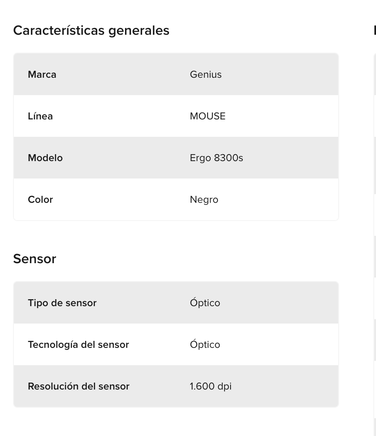Select the MOUSE line value
Screen dimensions: 376x436
click(x=208, y=116)
